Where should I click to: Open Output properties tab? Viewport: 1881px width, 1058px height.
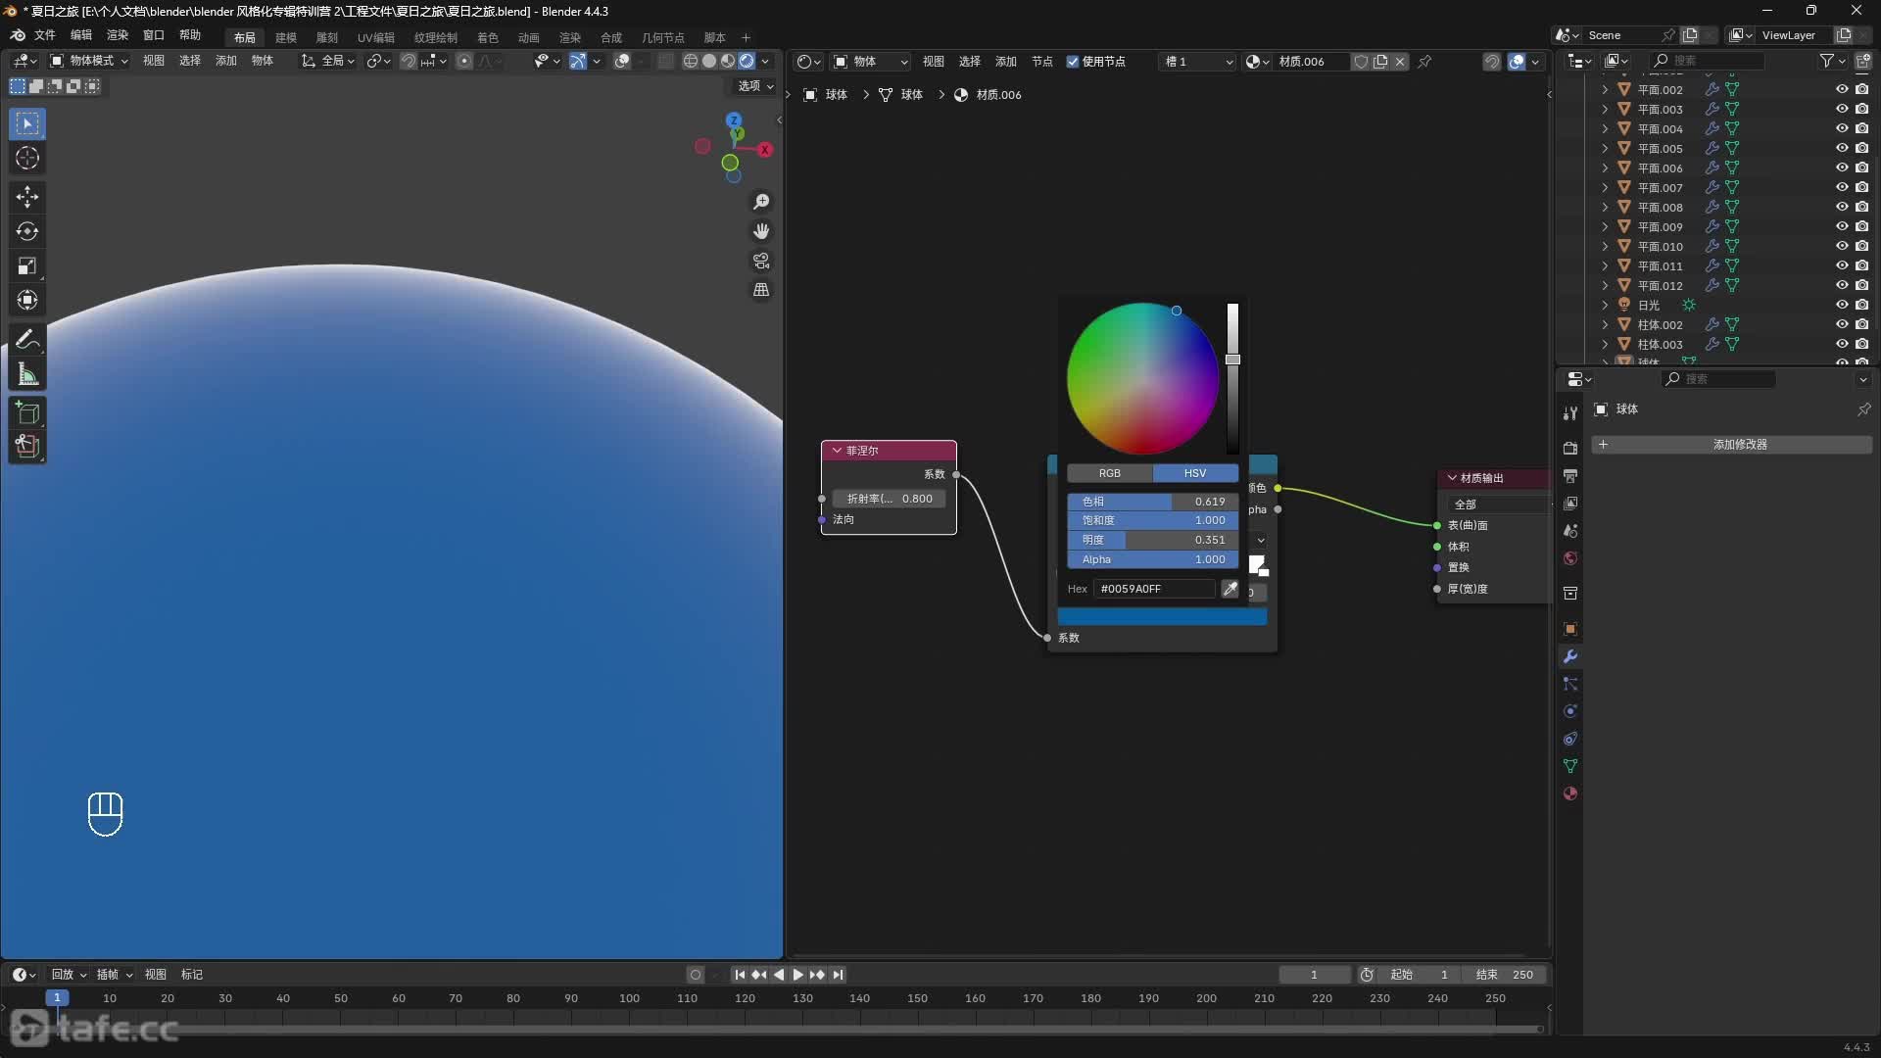(x=1570, y=475)
